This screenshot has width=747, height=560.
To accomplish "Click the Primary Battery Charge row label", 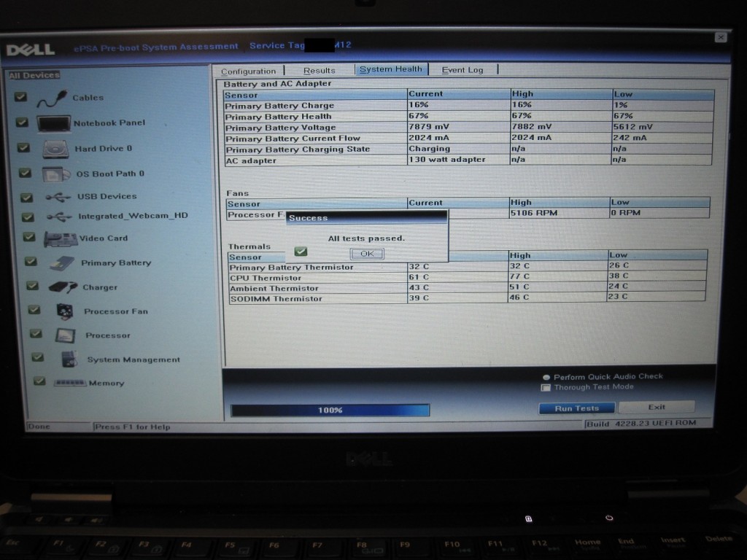I will (279, 106).
